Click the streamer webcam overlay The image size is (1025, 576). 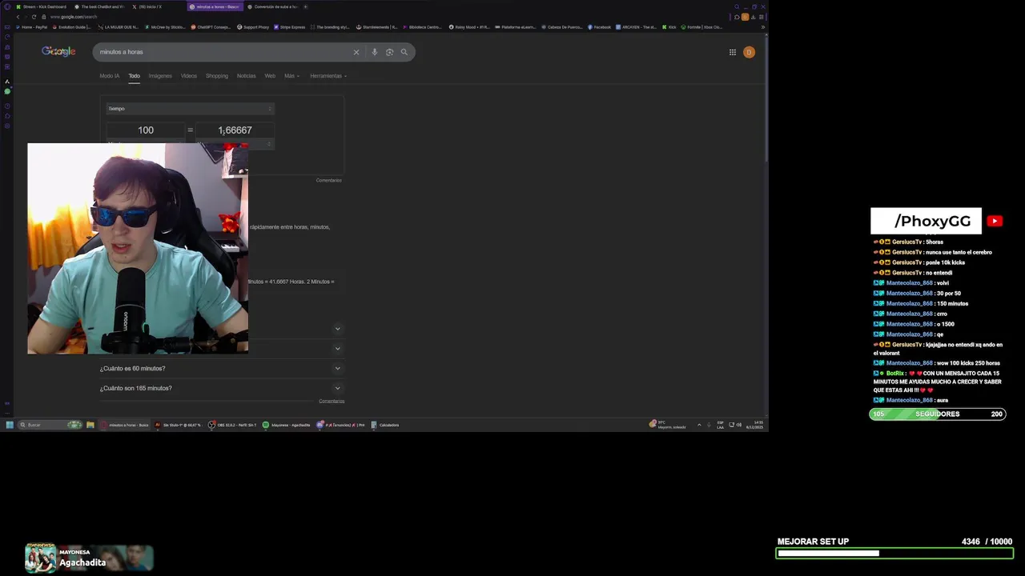tap(138, 249)
